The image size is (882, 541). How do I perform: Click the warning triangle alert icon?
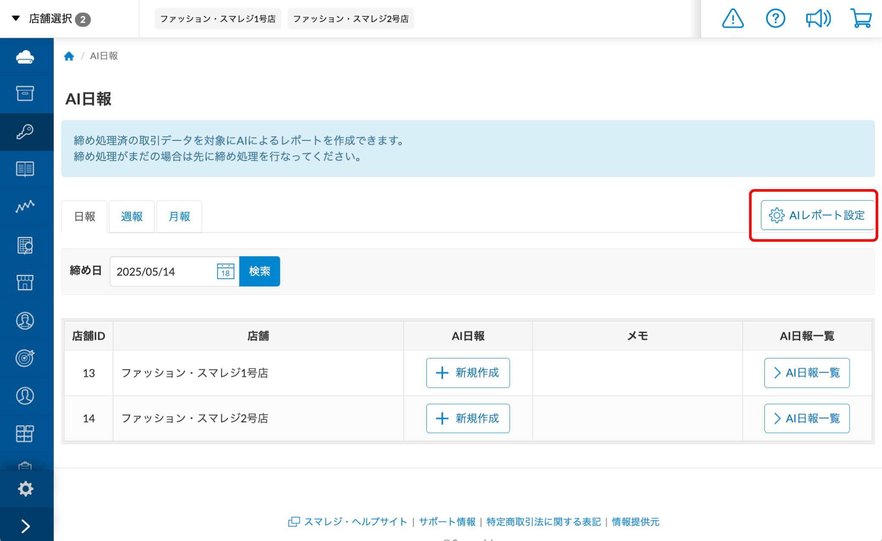[x=733, y=19]
